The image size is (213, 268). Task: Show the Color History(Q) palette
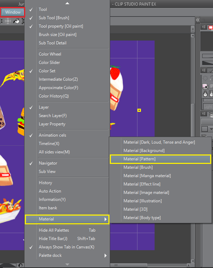pos(67,96)
